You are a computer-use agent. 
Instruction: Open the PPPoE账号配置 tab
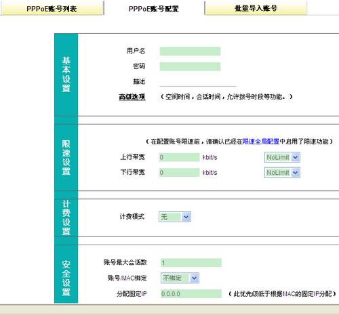[154, 8]
